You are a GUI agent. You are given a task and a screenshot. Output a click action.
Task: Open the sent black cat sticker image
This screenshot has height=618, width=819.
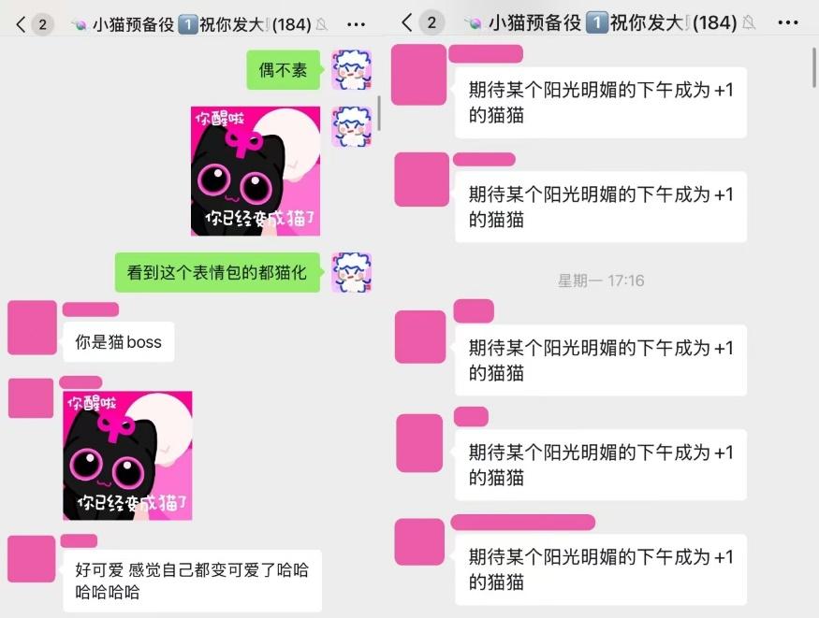pyautogui.click(x=256, y=171)
